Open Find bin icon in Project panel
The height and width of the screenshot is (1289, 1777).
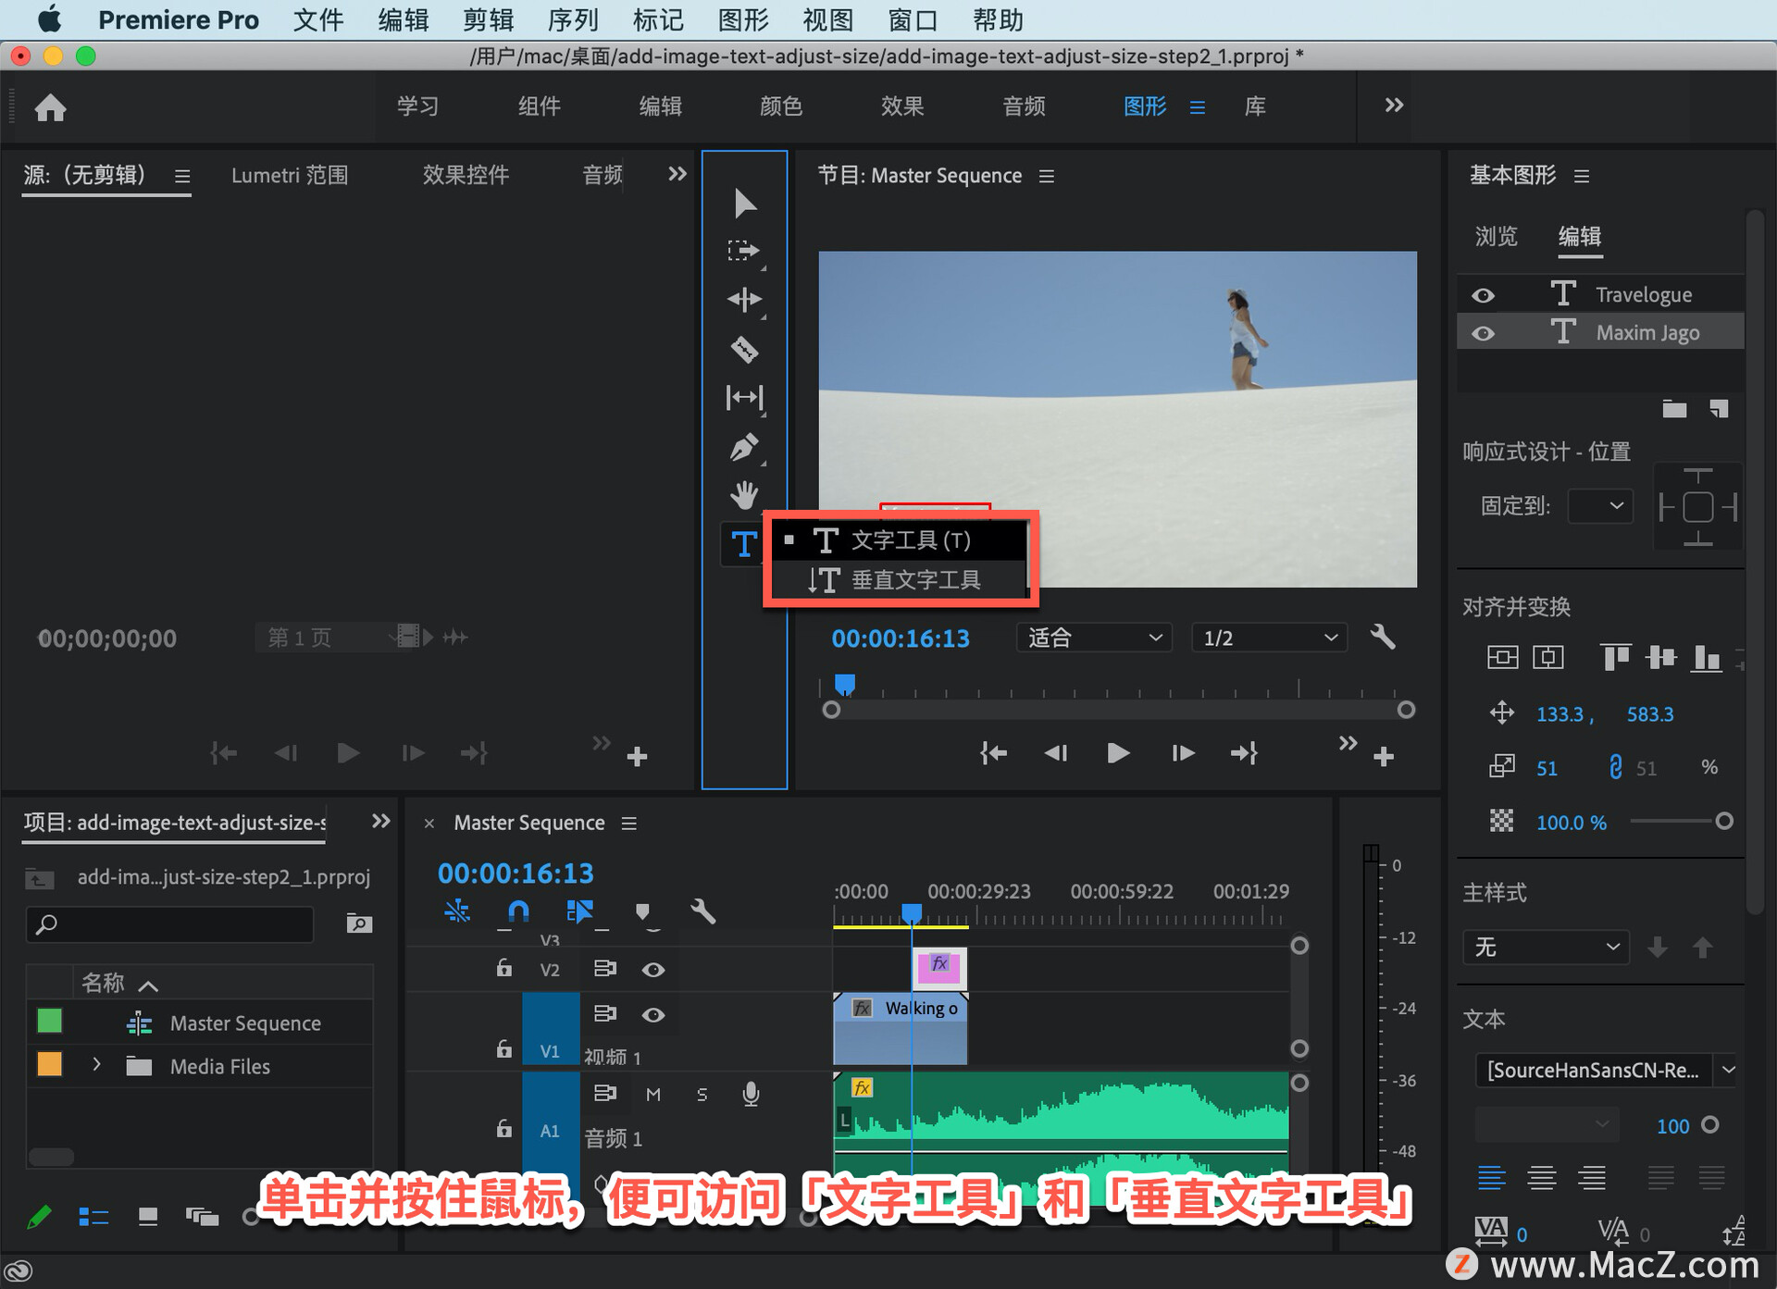coord(358,923)
